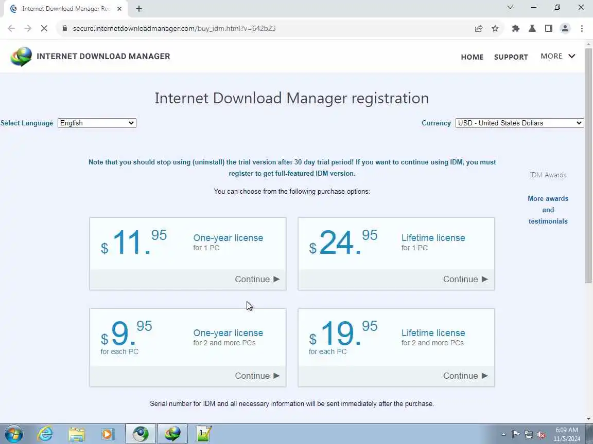Image resolution: width=593 pixels, height=444 pixels.
Task: Click the Show desktop strip at taskbar end
Action: [x=589, y=434]
